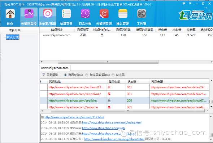Click the seojichu/67... referrer cell
The height and width of the screenshot is (143, 213).
click(179, 100)
